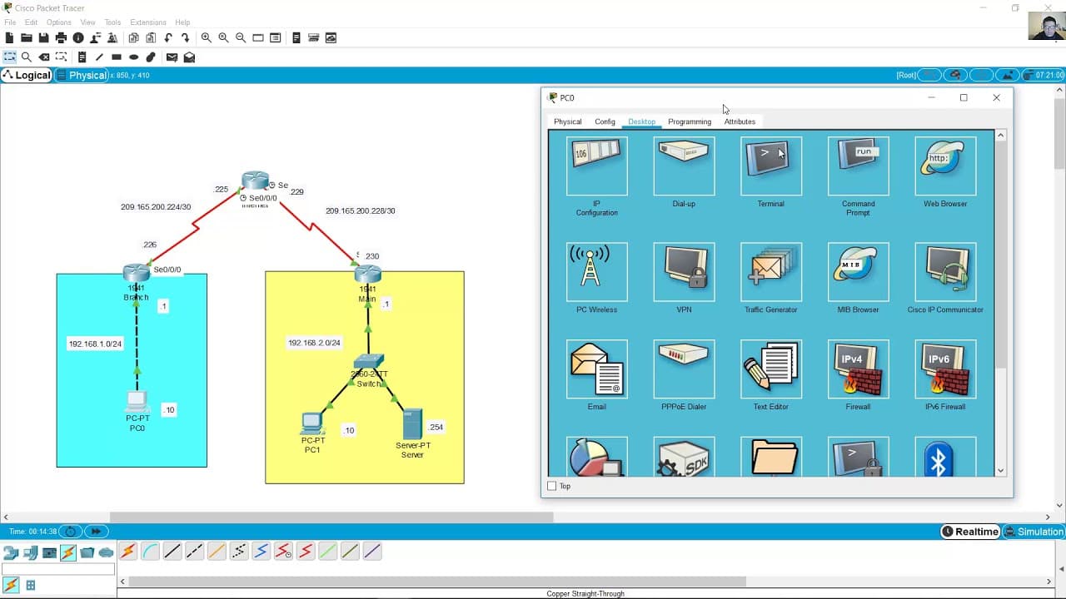Click the fast forward time button

click(x=96, y=532)
